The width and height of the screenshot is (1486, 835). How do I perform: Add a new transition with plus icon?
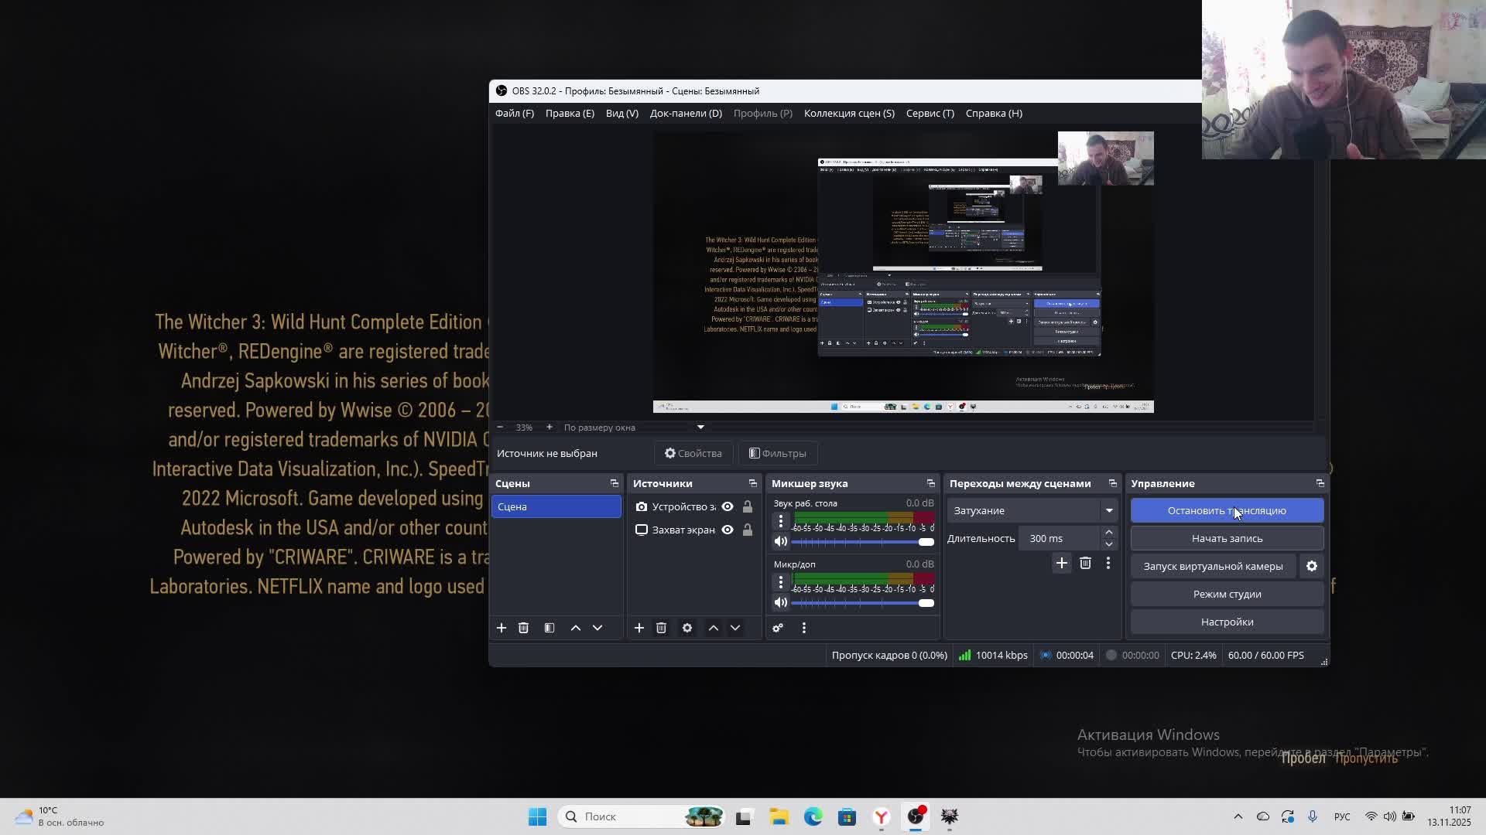pos(1061,564)
